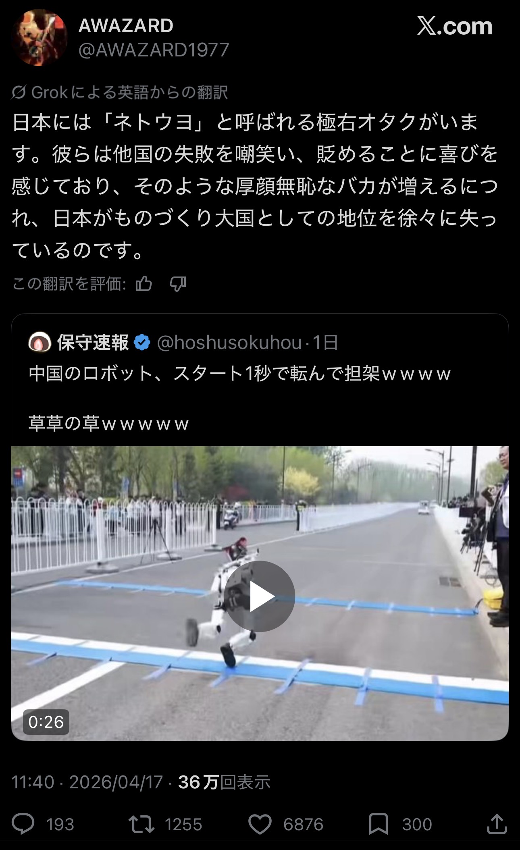Rate translation with thumbs up
Screen dimensions: 520x850
click(144, 284)
